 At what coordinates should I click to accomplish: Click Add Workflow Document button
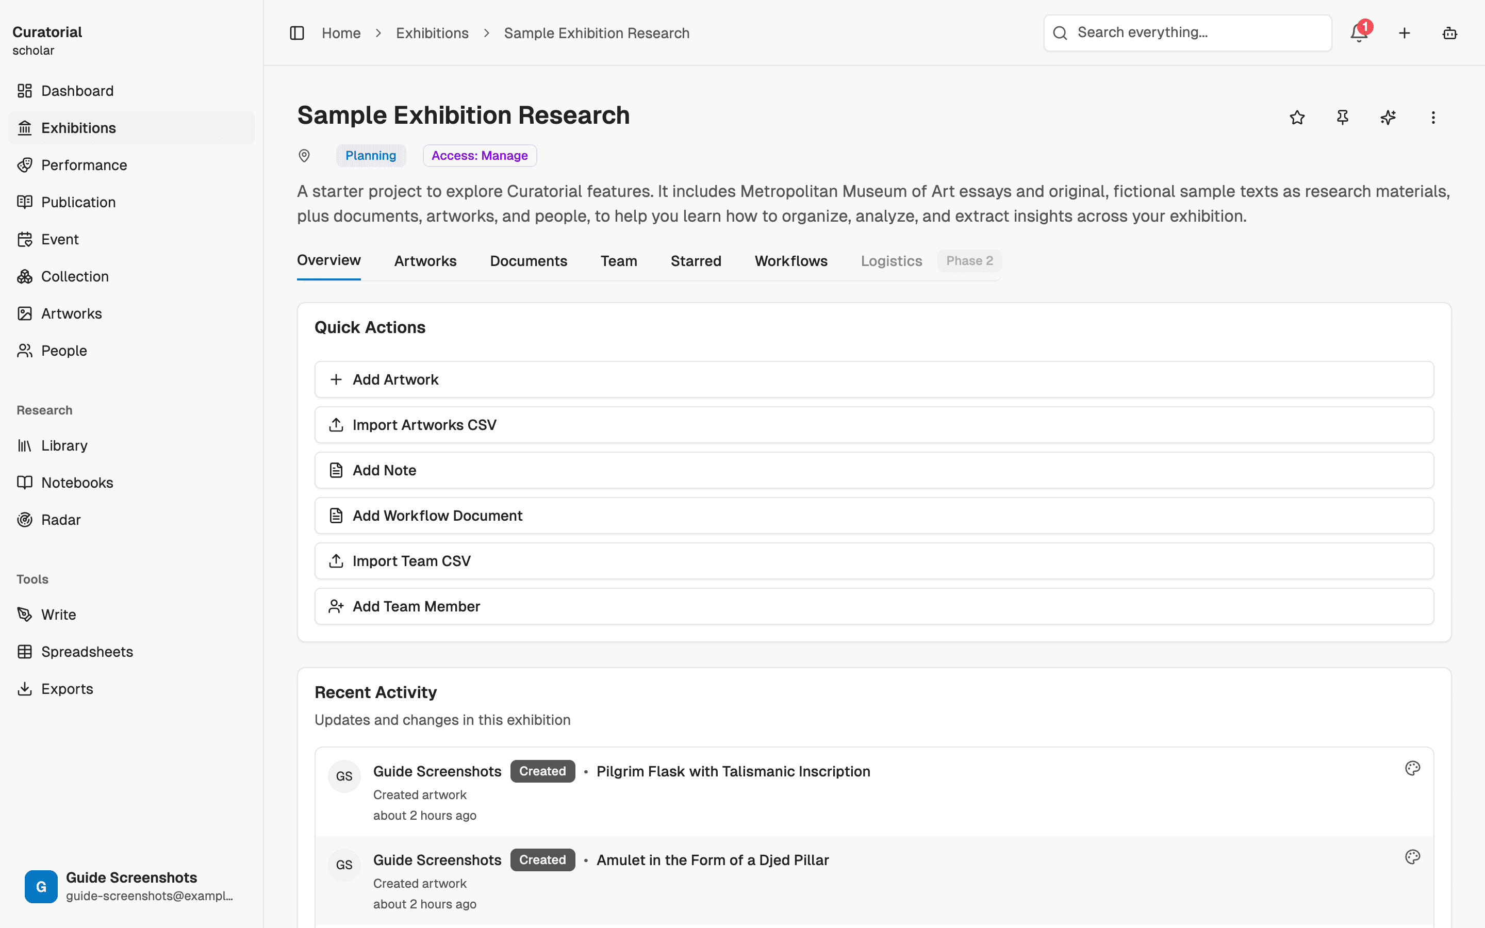click(874, 516)
